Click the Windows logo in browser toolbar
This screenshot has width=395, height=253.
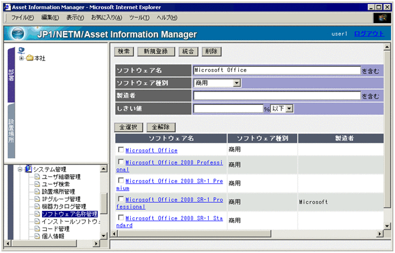[x=382, y=18]
